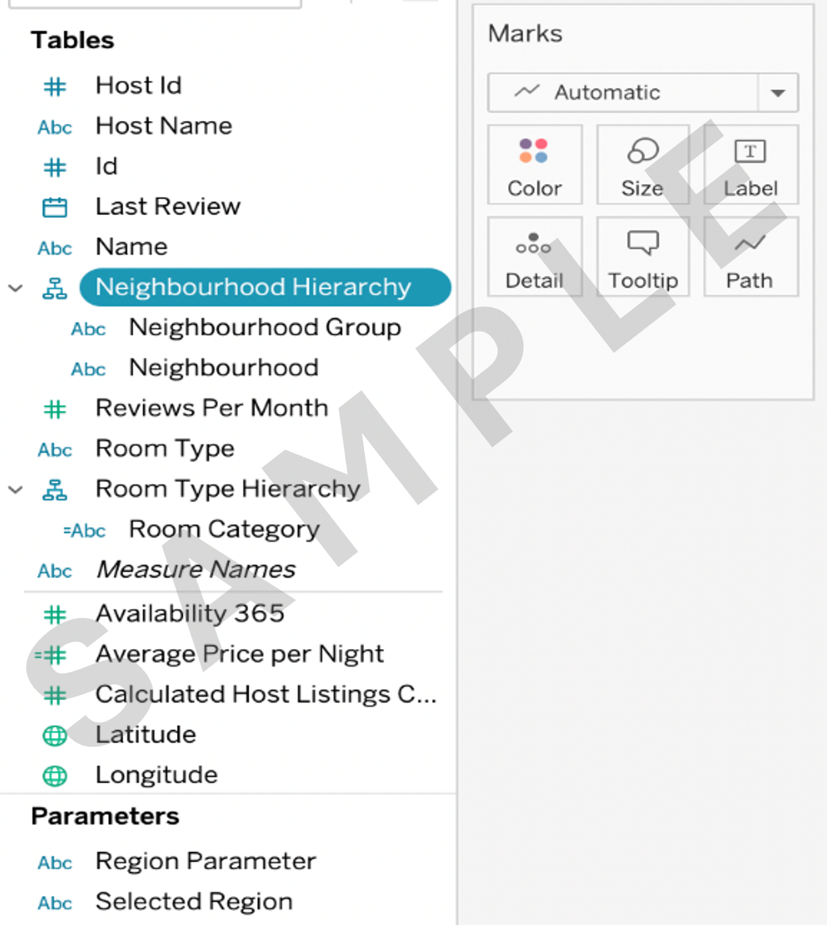
Task: Select the Calculated Host Listings field
Action: (265, 695)
